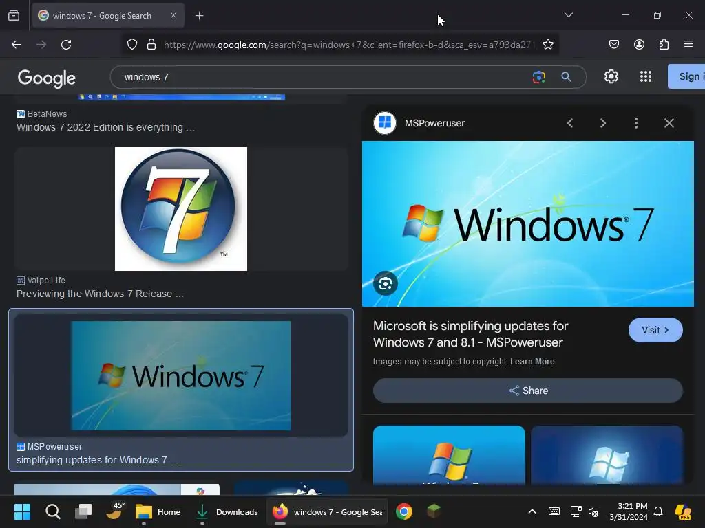Viewport: 705px width, 528px height.
Task: Open preview panel more options dots
Action: tap(635, 123)
